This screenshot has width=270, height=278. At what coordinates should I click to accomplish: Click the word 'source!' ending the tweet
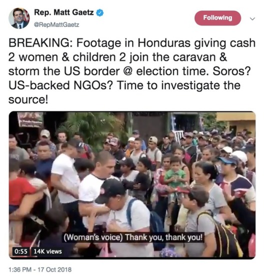(x=28, y=99)
